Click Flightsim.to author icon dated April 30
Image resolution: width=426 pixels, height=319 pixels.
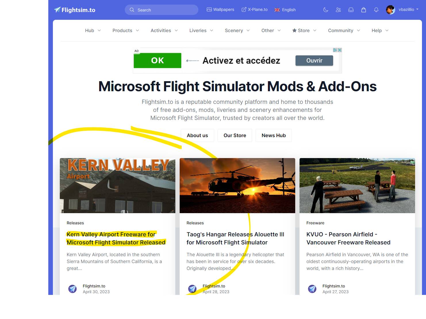click(x=72, y=289)
